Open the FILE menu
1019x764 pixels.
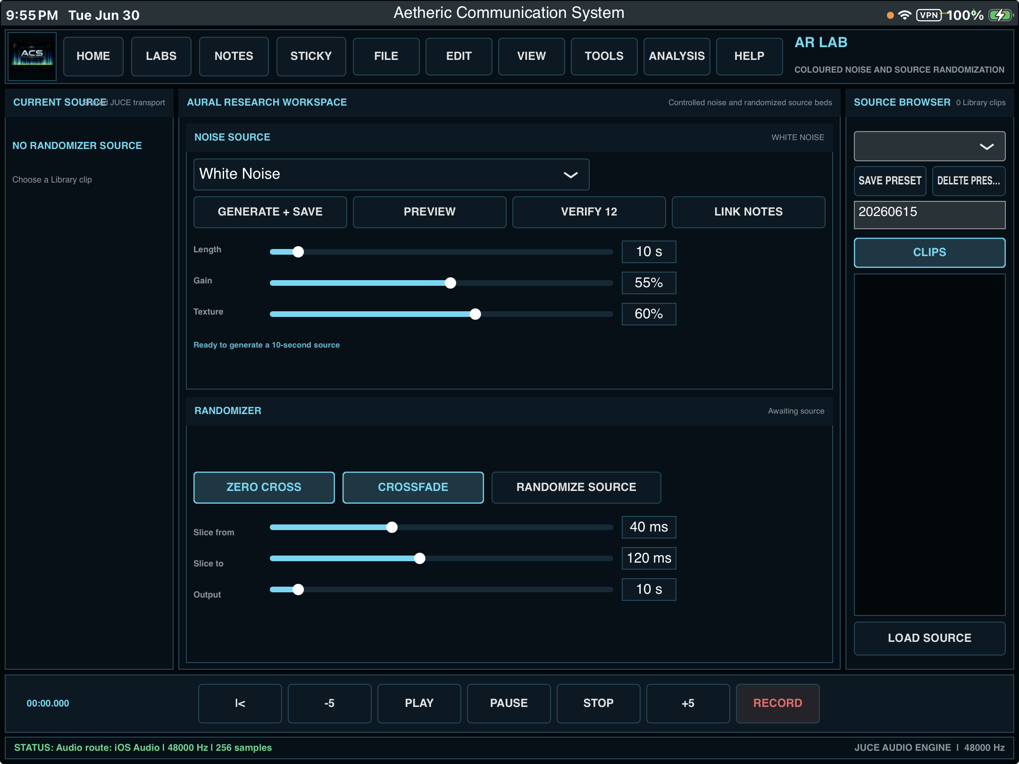(x=386, y=56)
